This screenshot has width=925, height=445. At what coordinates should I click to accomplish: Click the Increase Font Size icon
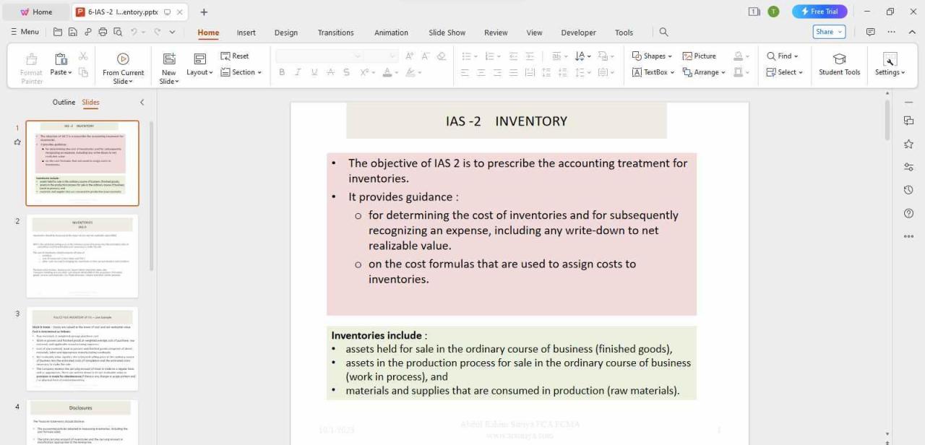[410, 56]
